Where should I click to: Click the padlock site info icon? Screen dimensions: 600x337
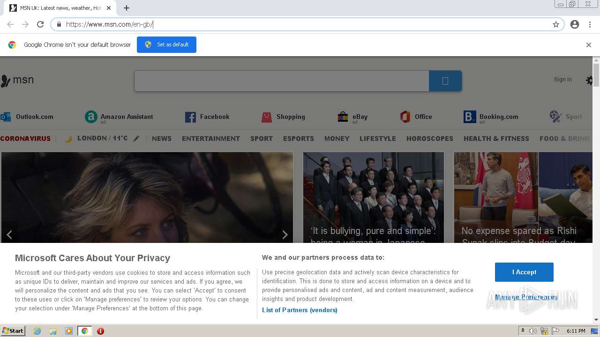coord(59,24)
